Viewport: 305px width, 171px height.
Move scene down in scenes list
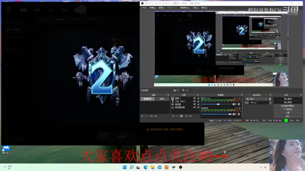[156, 116]
